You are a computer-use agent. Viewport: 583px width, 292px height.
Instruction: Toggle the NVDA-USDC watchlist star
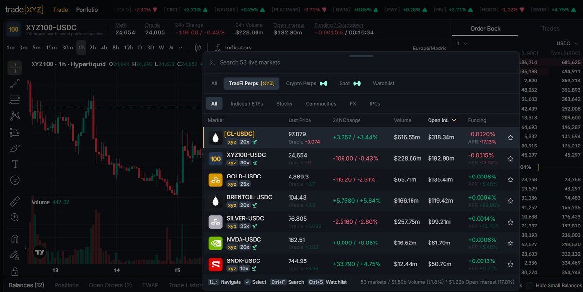510,243
